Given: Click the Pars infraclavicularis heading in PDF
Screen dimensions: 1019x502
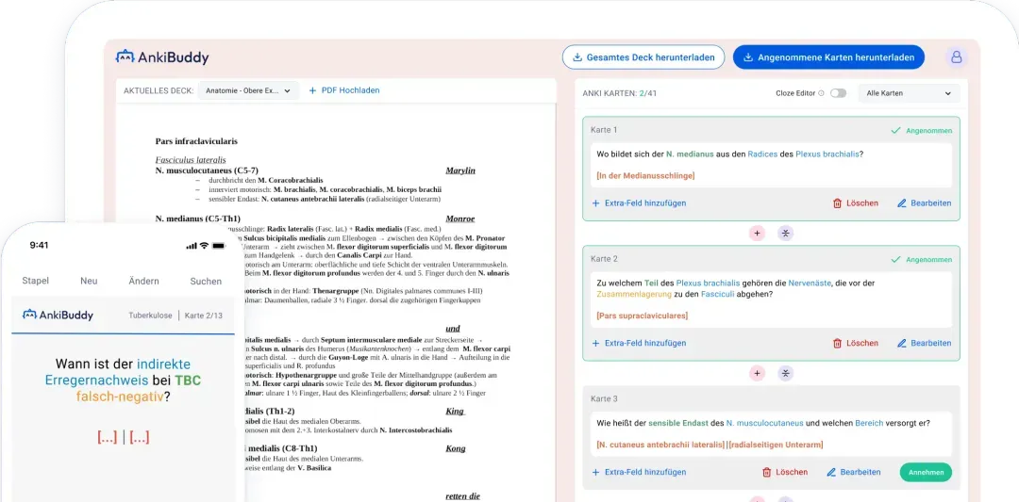Looking at the screenshot, I should click(196, 140).
